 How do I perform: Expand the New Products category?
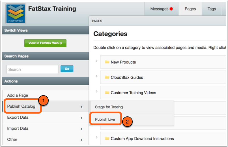(96, 61)
